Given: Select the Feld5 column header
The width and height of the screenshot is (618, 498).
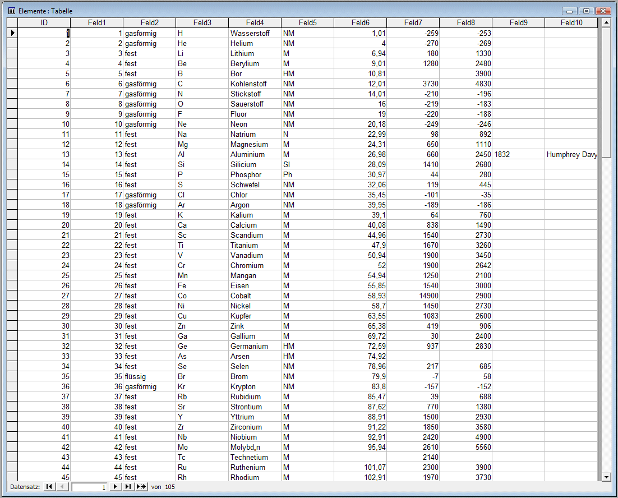Looking at the screenshot, I should point(308,23).
